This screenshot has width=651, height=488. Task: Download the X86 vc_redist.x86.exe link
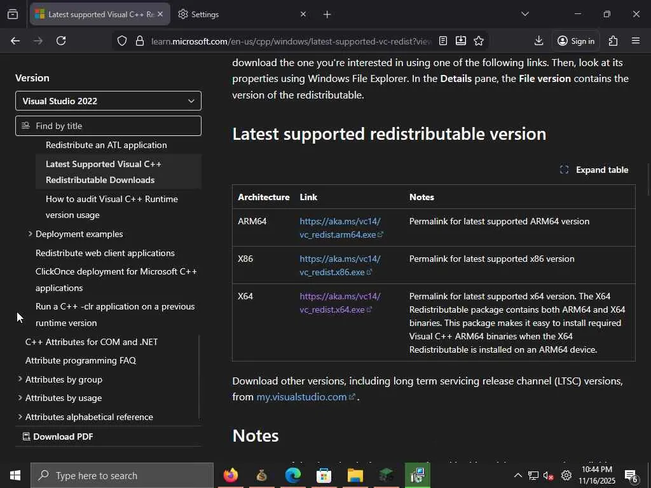[x=339, y=266]
